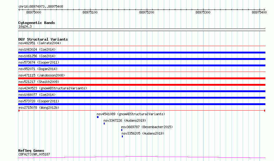This screenshot has height=161, width=274.
Task: Select the red left endpoint of esv2715078
Action: 19,111
